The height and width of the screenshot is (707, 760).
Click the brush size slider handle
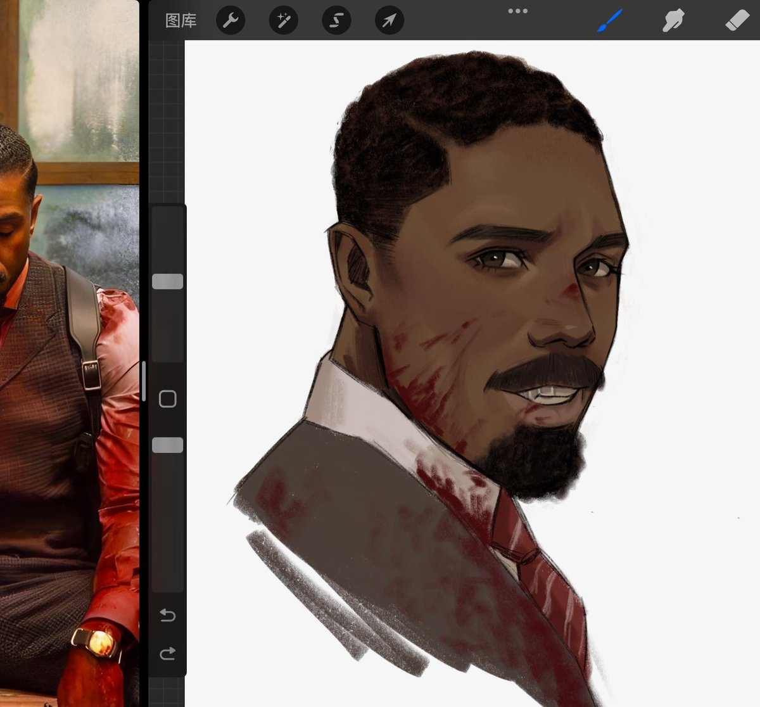pyautogui.click(x=168, y=282)
